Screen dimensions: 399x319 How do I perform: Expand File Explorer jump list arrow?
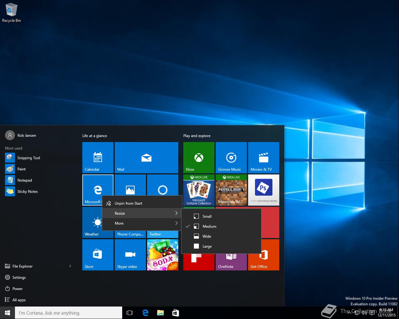(70, 266)
